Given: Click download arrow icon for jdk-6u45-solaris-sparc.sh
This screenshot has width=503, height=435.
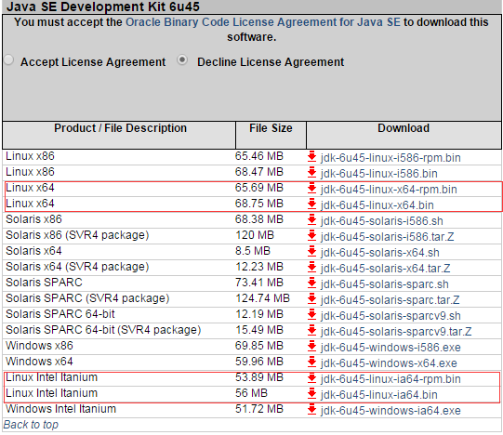Looking at the screenshot, I should [x=311, y=283].
